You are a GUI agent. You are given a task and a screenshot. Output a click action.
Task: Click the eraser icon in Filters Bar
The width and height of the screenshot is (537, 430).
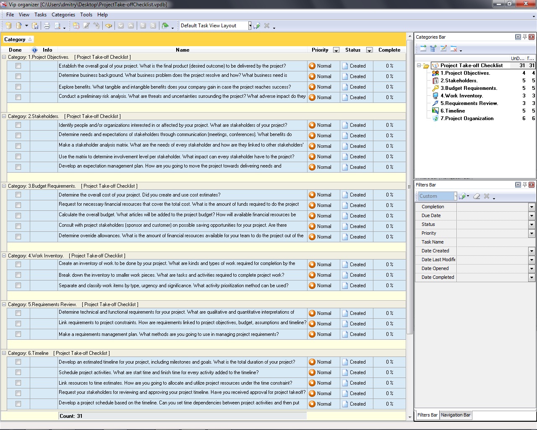477,196
